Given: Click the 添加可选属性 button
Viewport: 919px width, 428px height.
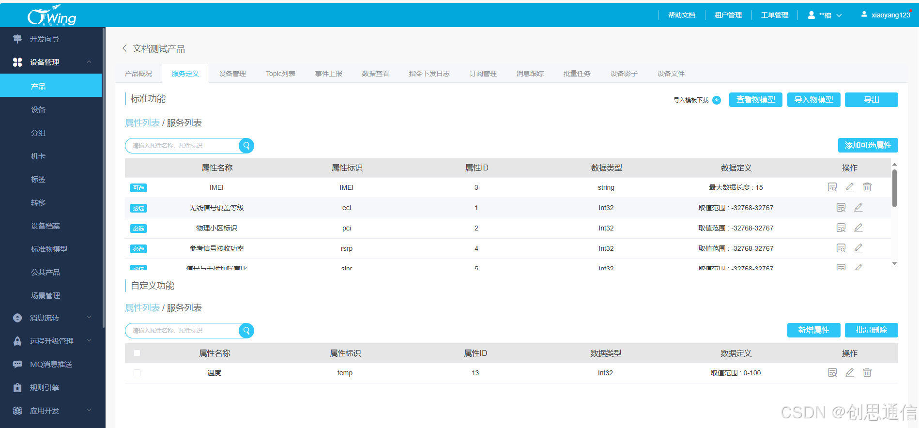Looking at the screenshot, I should click(868, 145).
